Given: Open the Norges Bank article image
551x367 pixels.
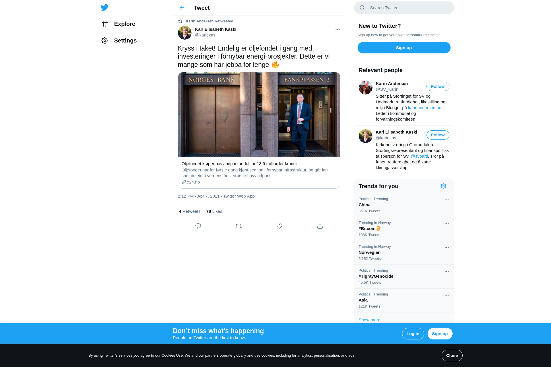Looking at the screenshot, I should coord(259,115).
